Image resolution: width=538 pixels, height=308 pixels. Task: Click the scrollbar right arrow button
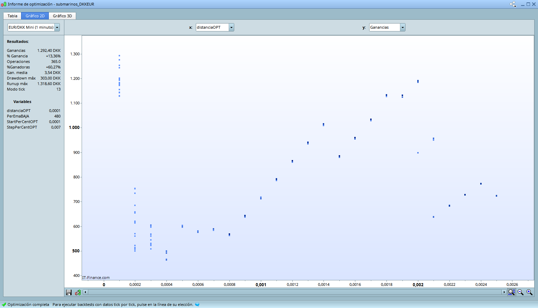504,292
